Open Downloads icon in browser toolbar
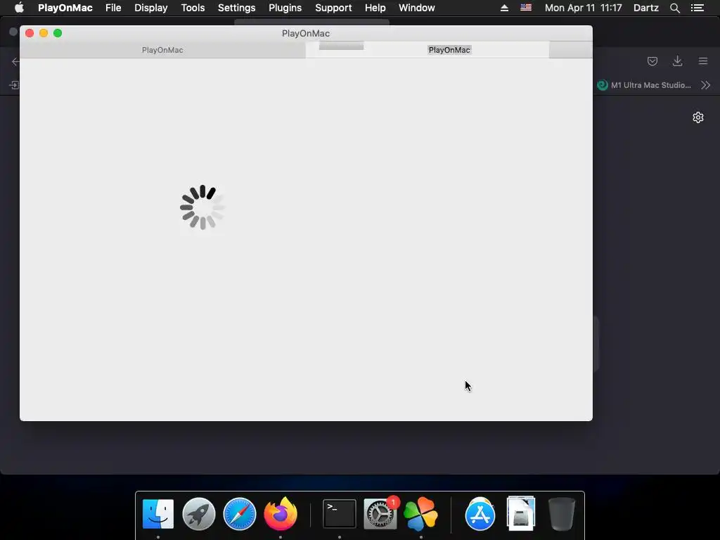The image size is (720, 540). 677,61
